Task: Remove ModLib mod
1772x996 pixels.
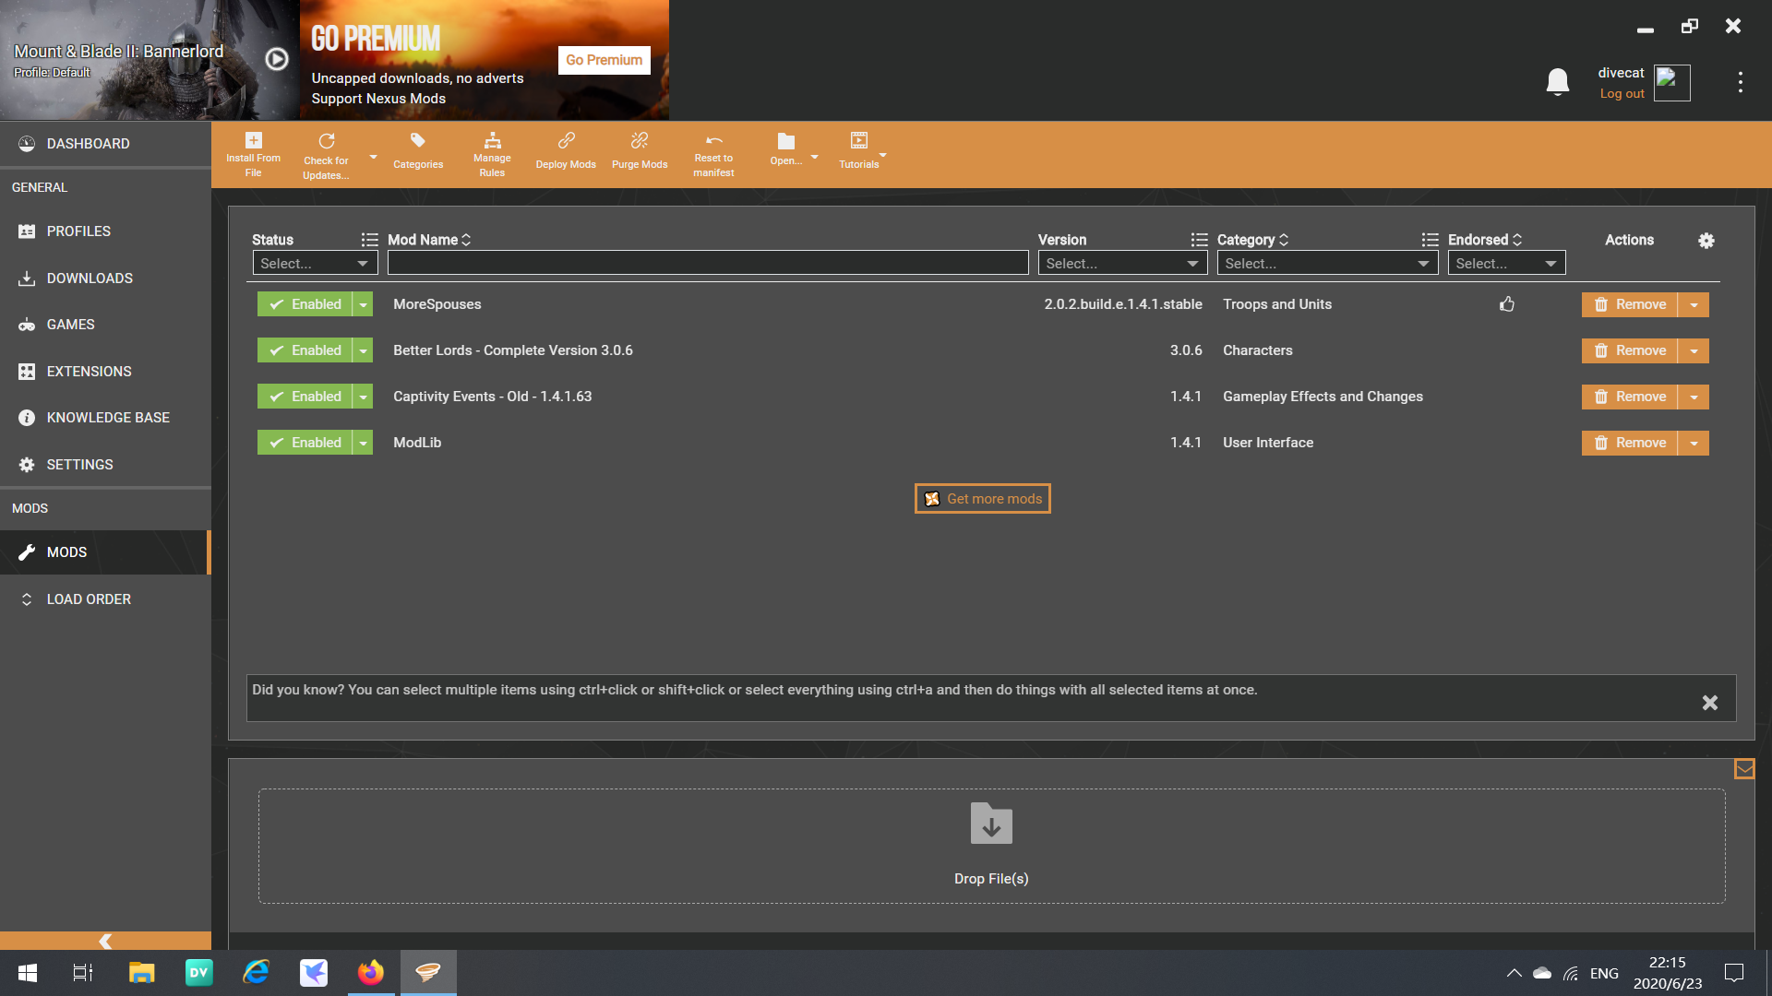Action: point(1630,443)
